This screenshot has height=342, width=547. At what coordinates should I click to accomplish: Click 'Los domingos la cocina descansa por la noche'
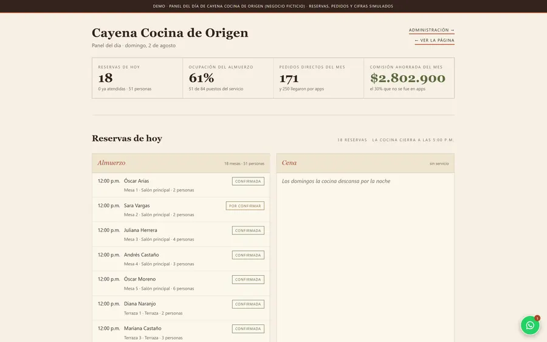pos(336,181)
